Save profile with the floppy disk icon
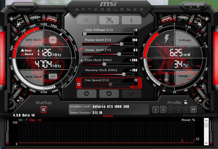 tap(193, 110)
